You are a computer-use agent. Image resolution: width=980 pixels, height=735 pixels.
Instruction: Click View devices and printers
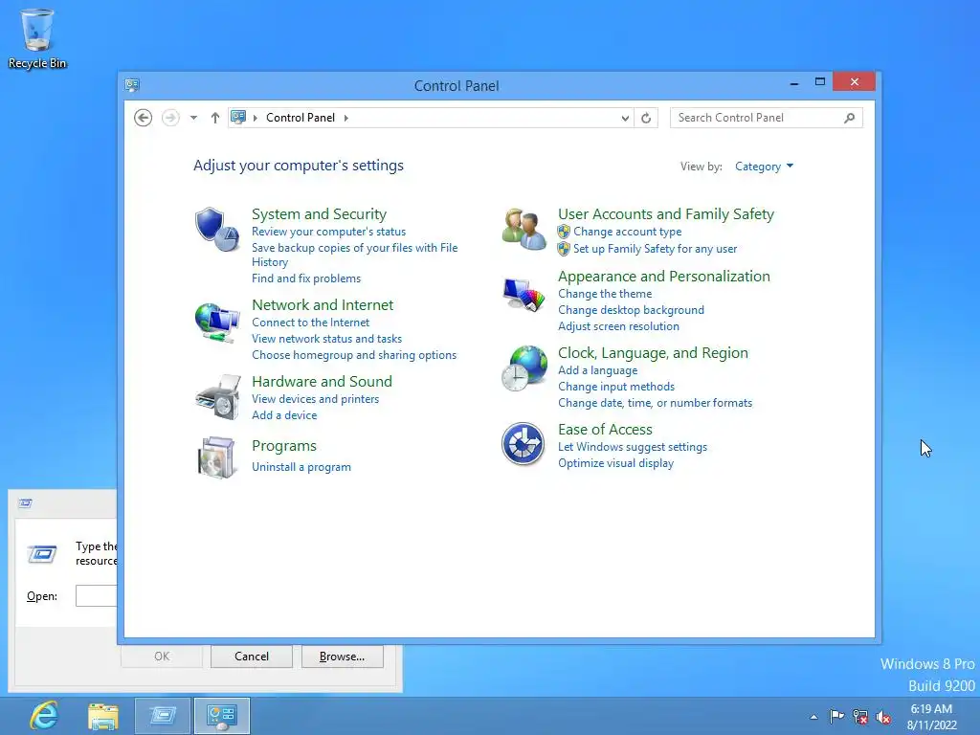tap(315, 399)
